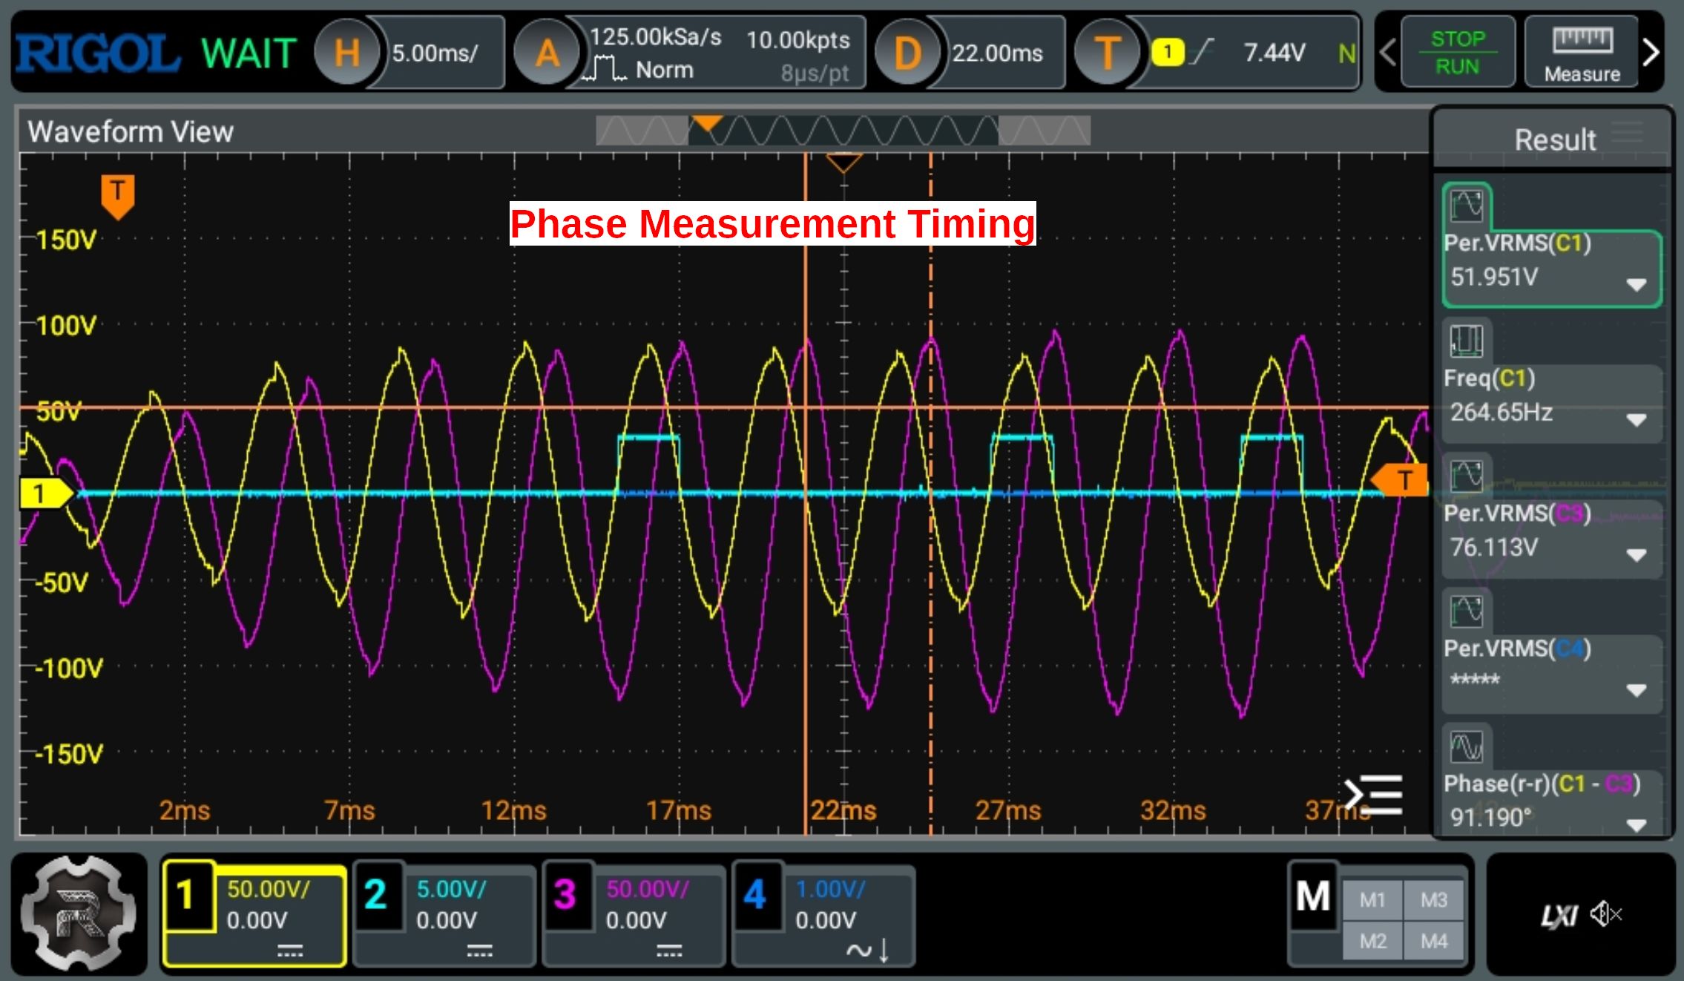The image size is (1684, 981).
Task: Toggle channel 2 on or off
Action: point(377,894)
